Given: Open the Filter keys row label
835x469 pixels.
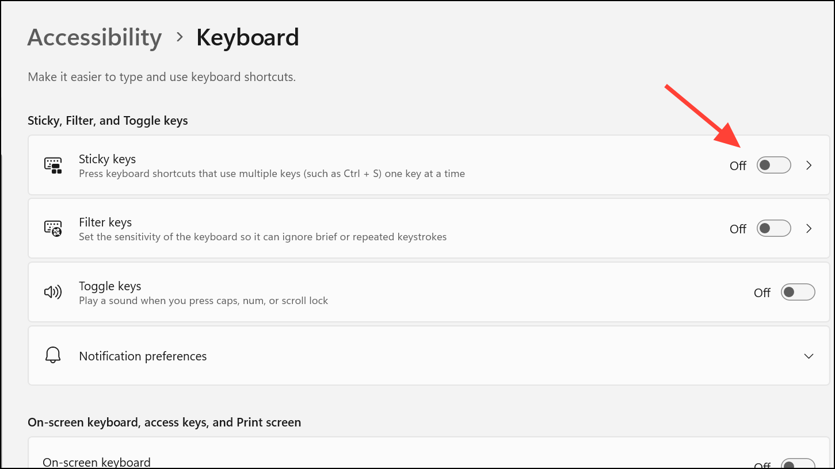Looking at the screenshot, I should (x=105, y=222).
